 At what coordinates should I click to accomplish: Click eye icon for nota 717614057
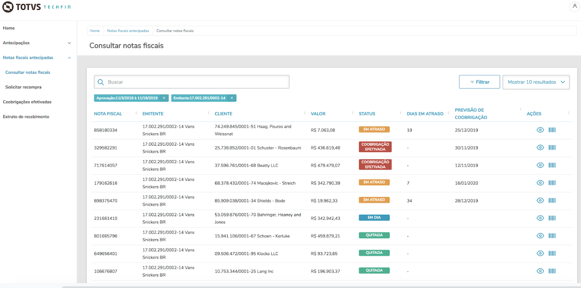point(540,165)
